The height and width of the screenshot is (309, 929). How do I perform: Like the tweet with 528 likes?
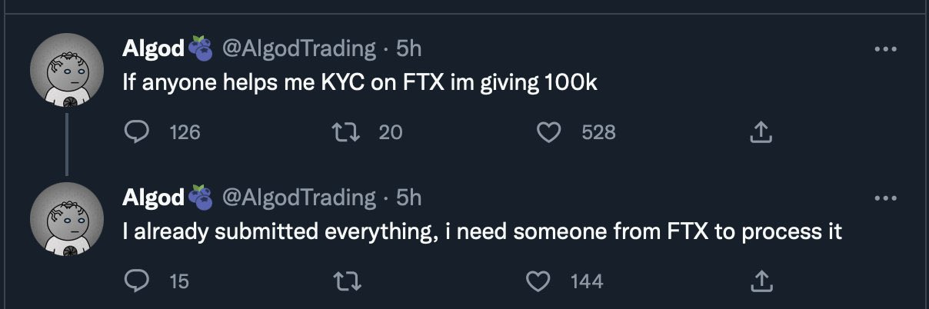click(x=548, y=132)
